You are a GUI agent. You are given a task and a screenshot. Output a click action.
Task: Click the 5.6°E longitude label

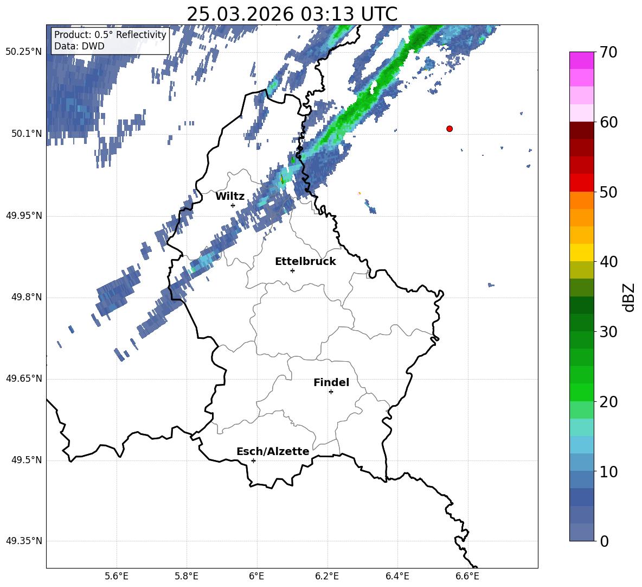point(117,576)
